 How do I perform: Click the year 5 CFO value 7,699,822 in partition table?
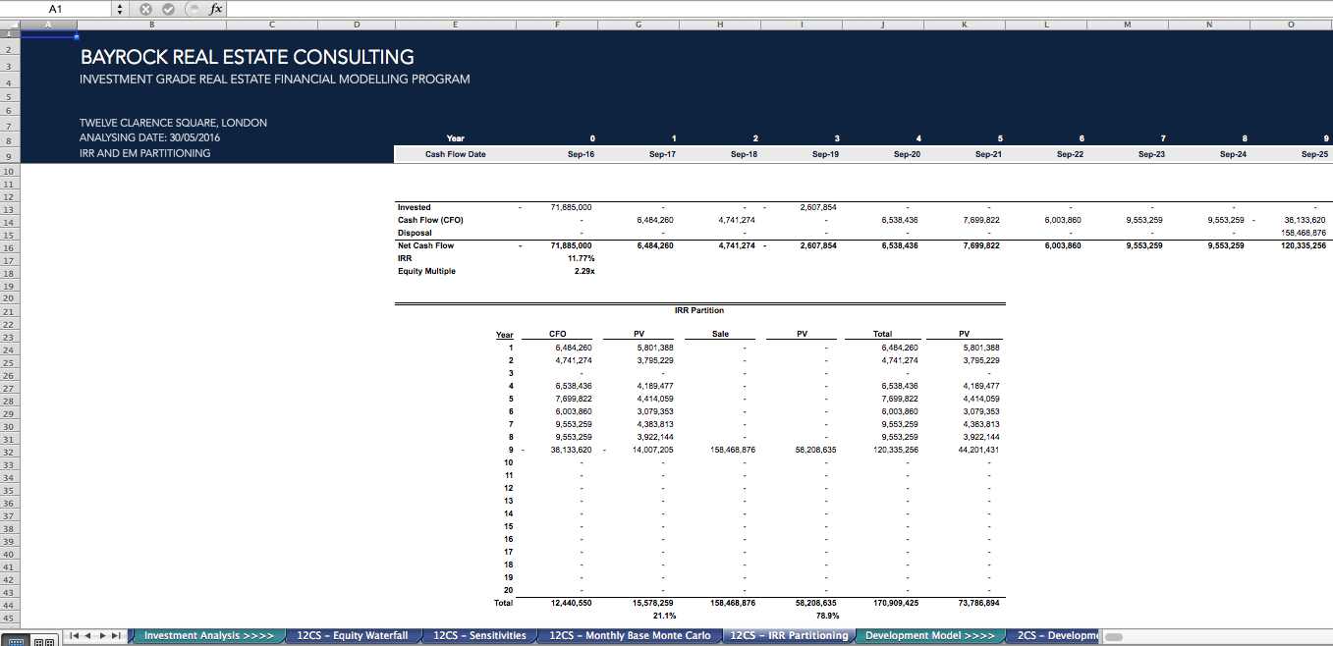pos(573,399)
